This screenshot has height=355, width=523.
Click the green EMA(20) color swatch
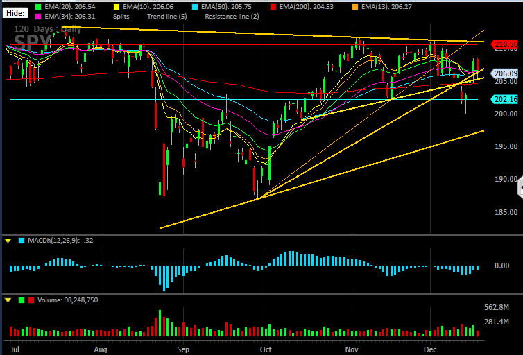[x=38, y=7]
